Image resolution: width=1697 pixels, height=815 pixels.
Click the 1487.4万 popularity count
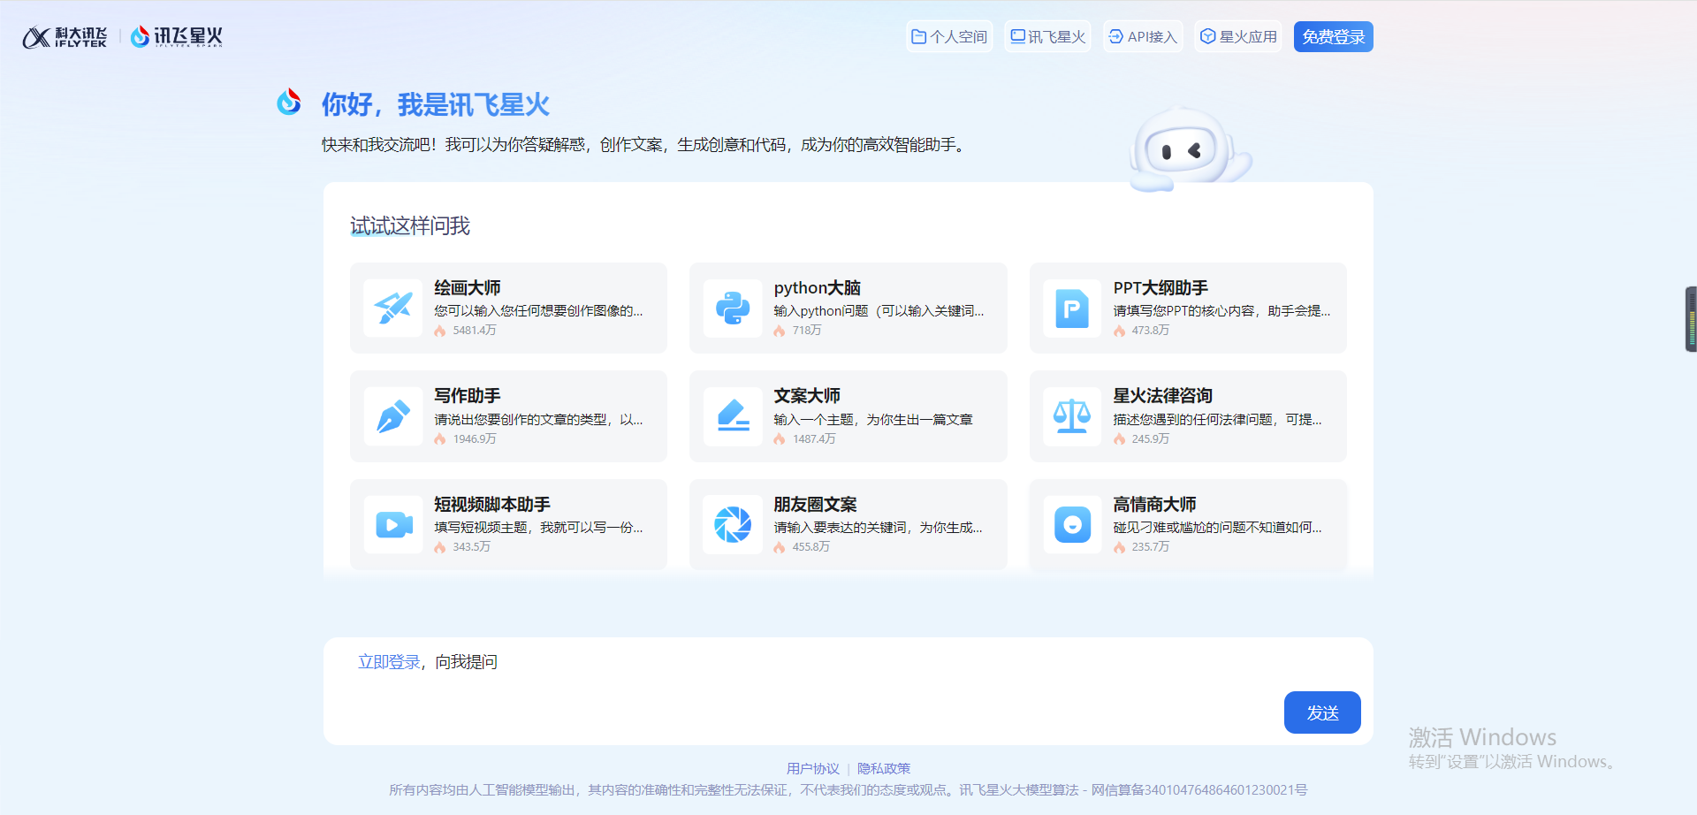[814, 439]
